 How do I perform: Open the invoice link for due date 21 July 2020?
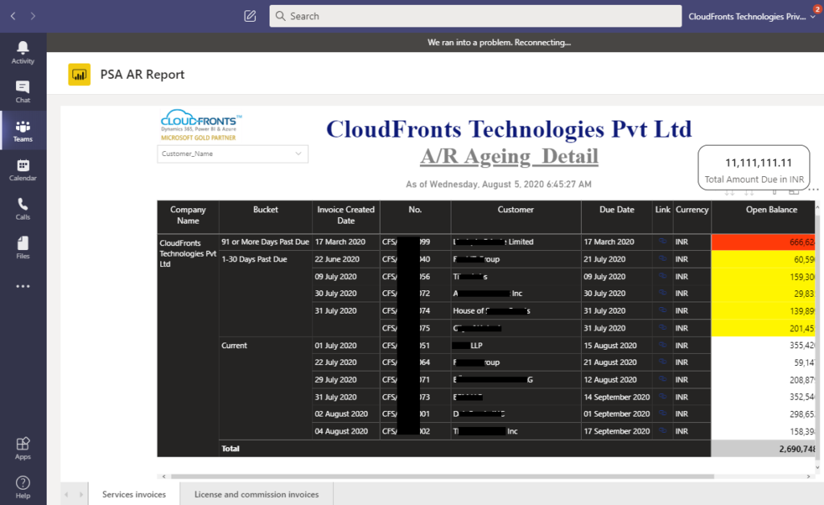click(x=662, y=259)
